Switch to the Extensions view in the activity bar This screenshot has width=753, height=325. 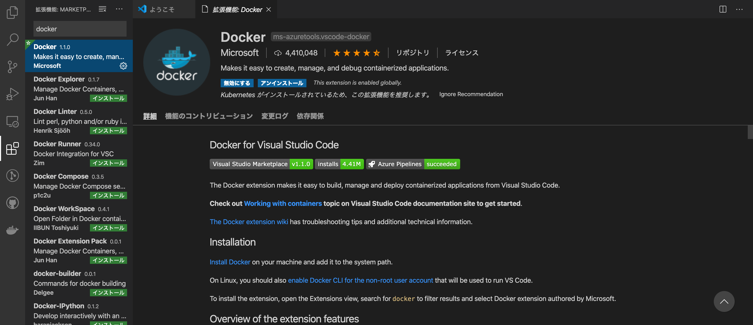coord(12,149)
